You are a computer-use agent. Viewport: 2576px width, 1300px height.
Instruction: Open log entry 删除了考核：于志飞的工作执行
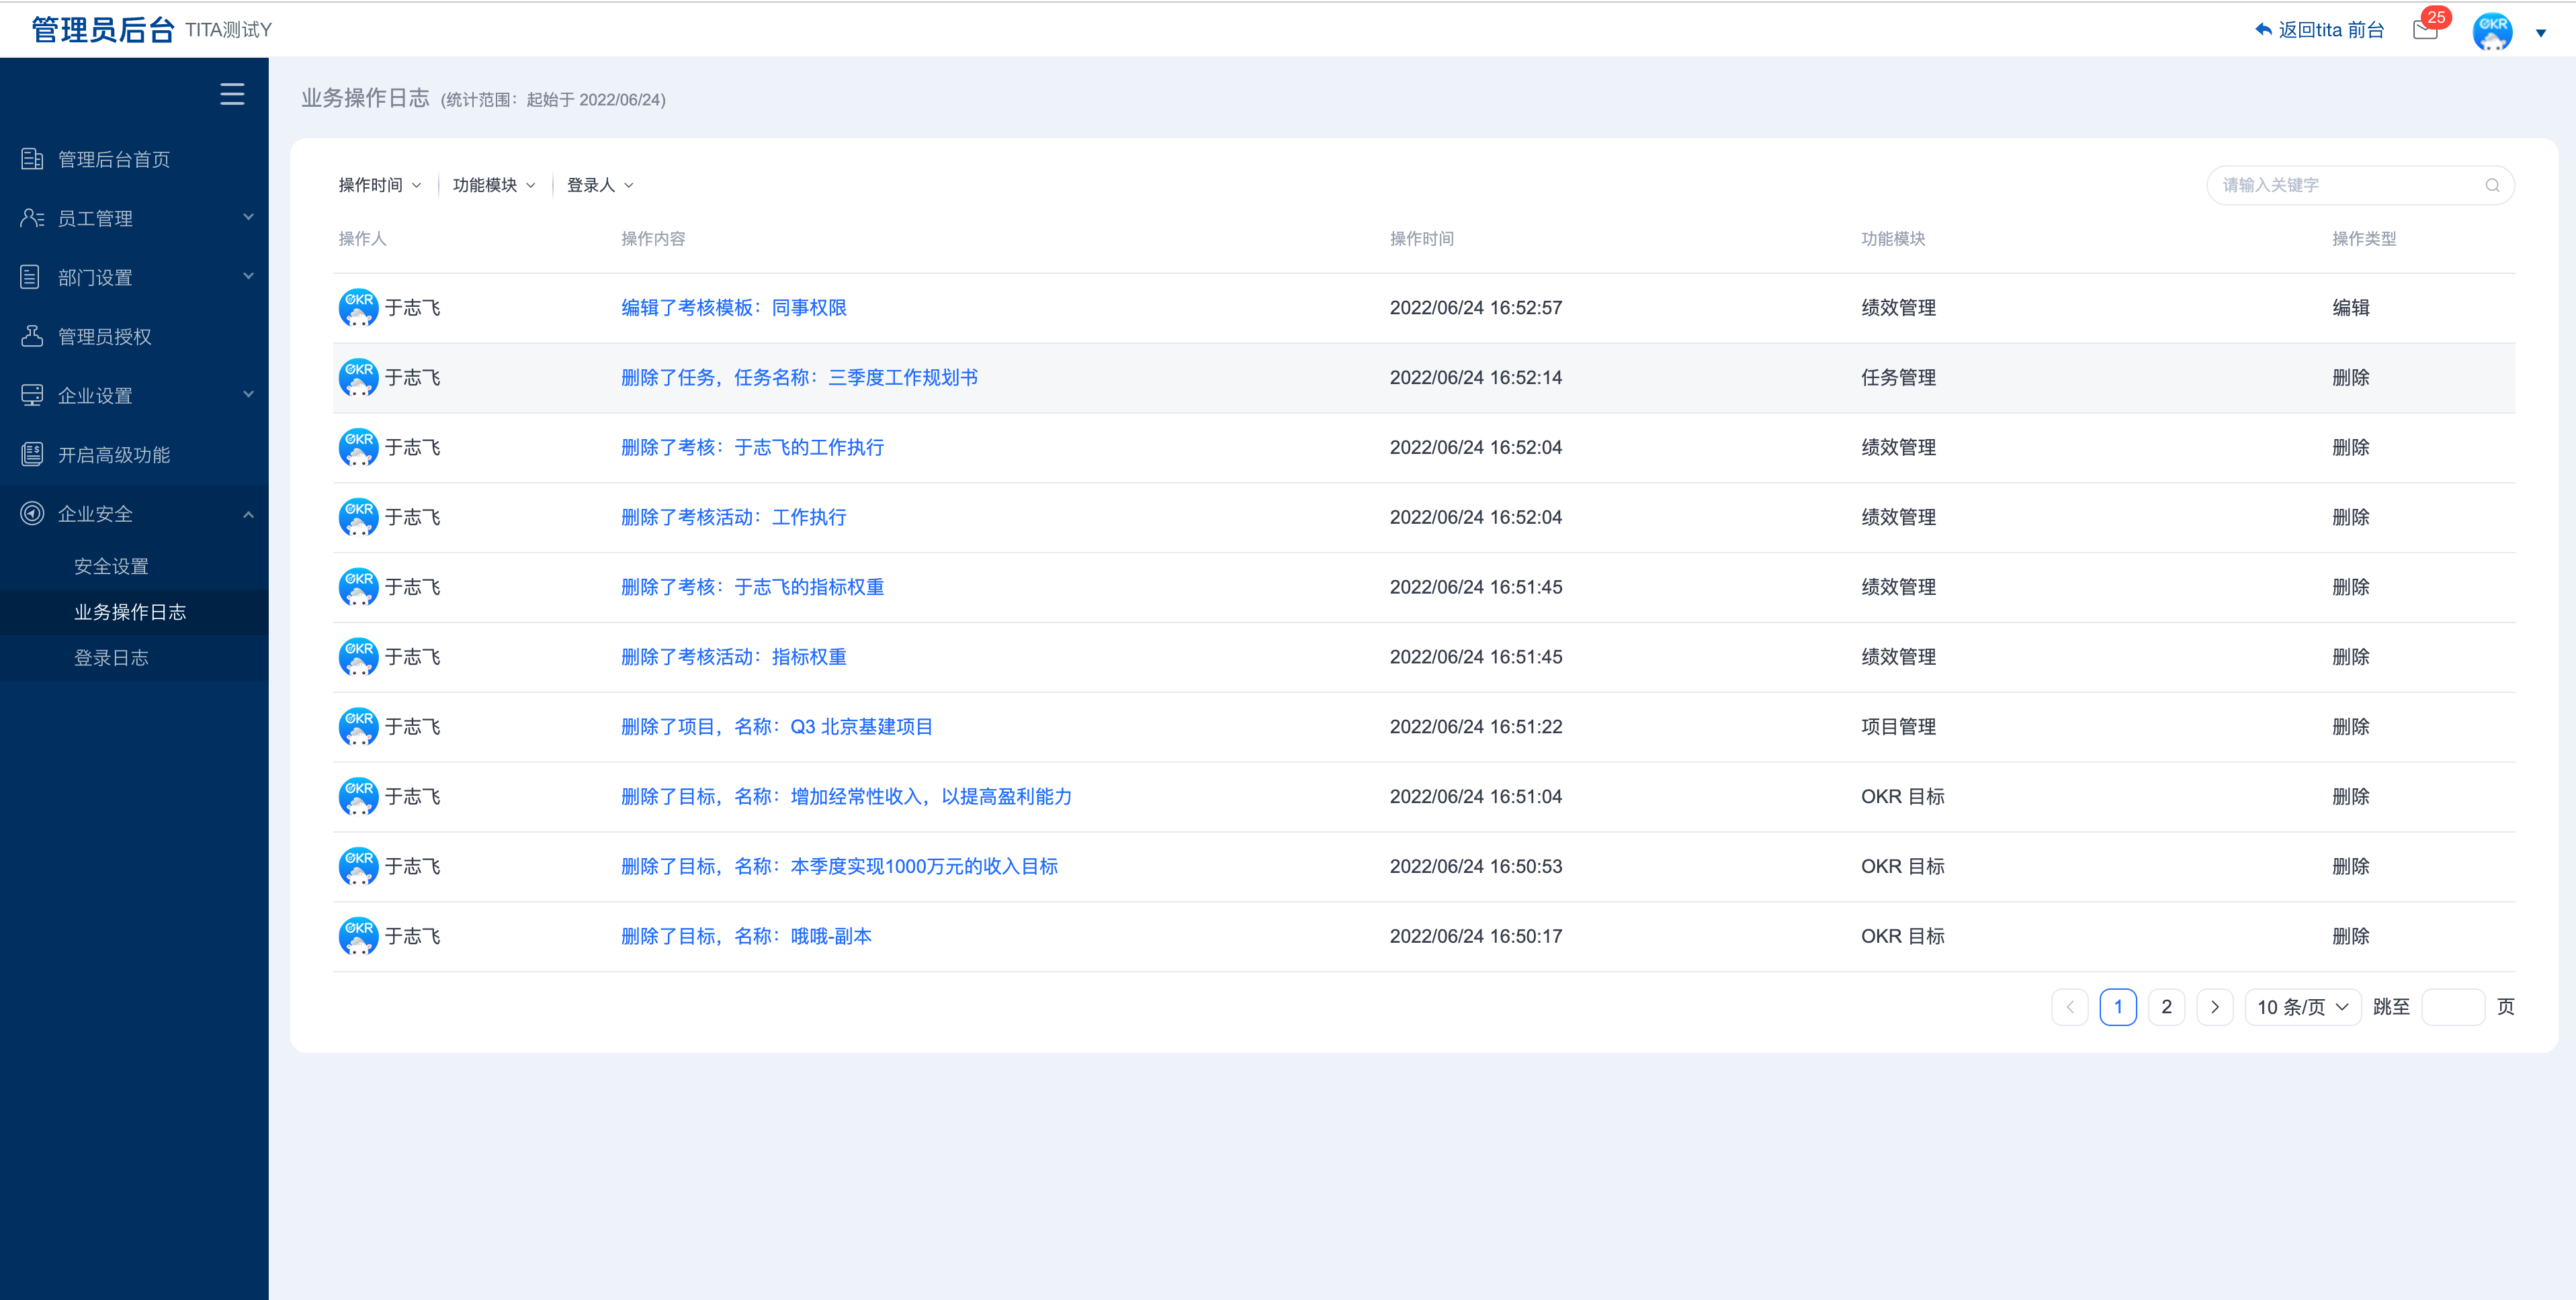(x=752, y=448)
